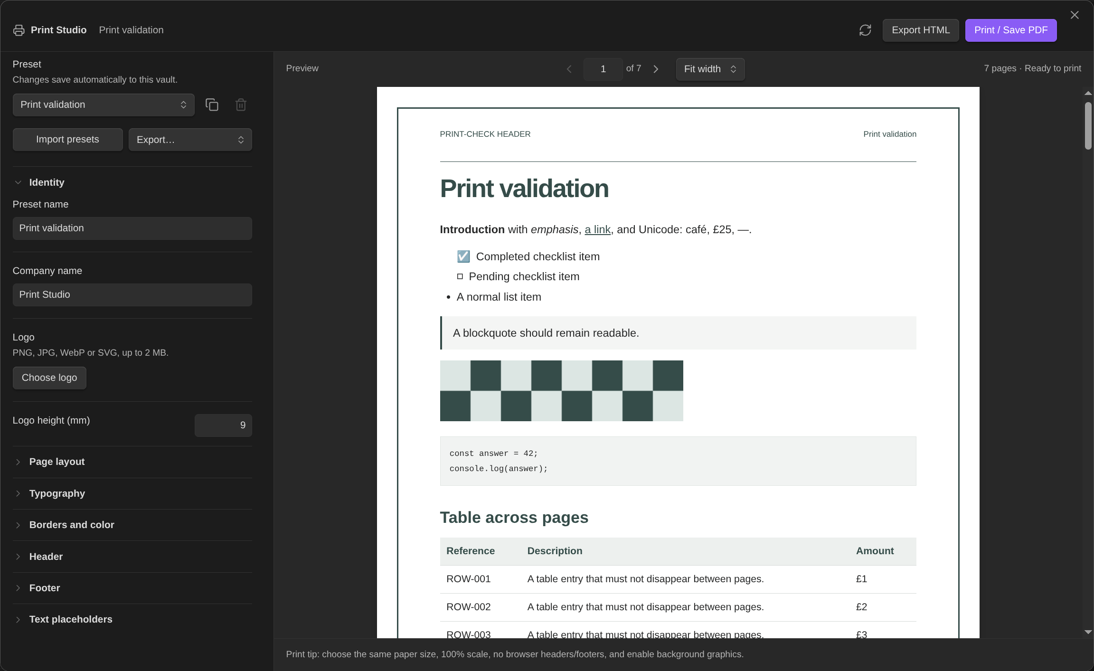This screenshot has width=1094, height=671.
Task: Open the Export… dropdown
Action: pyautogui.click(x=190, y=140)
